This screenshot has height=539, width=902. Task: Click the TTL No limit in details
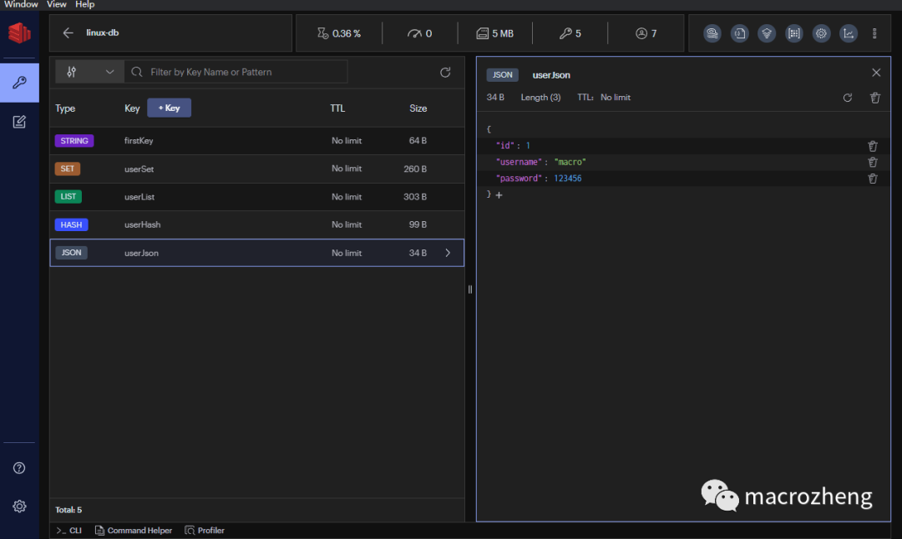(x=616, y=98)
